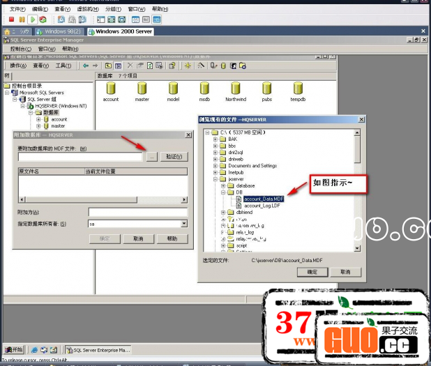Open the Northwind database icon

coord(235,90)
